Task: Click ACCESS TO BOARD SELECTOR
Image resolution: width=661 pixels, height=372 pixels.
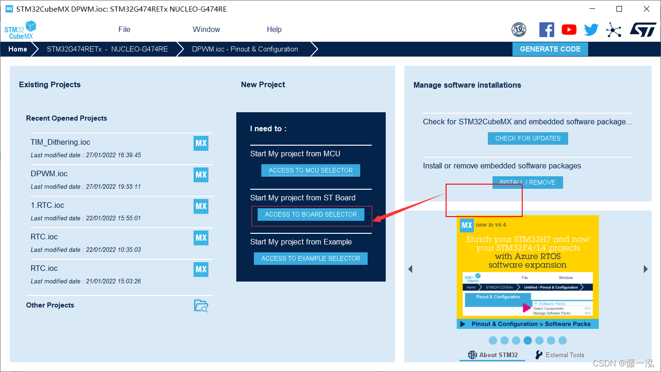Action: click(311, 214)
